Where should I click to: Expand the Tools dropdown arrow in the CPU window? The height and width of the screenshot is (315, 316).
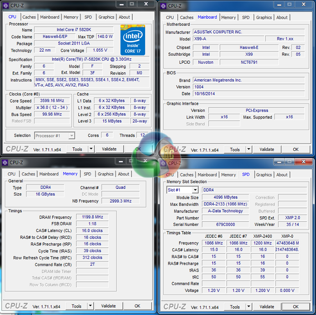pos(91,149)
